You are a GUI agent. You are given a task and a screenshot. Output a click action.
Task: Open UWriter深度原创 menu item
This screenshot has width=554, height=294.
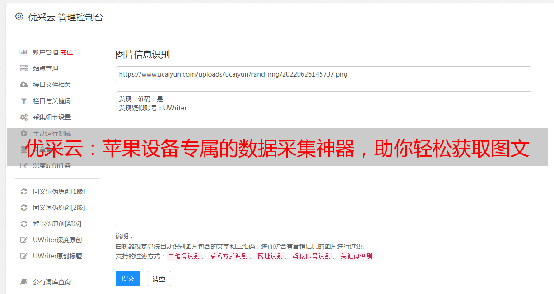(57, 240)
